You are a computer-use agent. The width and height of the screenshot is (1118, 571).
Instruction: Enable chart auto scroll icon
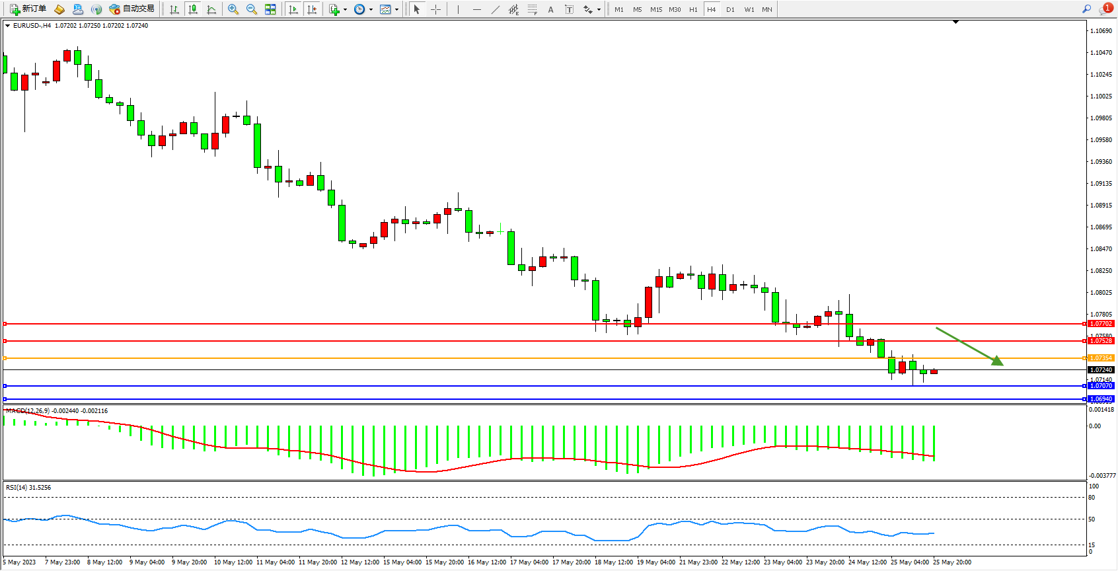coord(293,9)
